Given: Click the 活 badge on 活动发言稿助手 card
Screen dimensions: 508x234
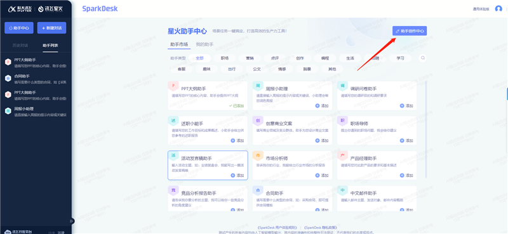Looking at the screenshot, I should [x=173, y=155].
